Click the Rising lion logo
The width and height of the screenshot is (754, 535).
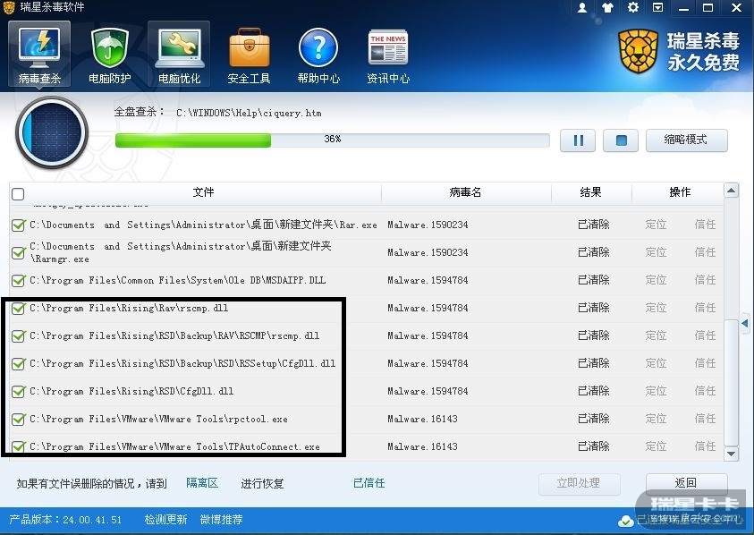(x=638, y=52)
